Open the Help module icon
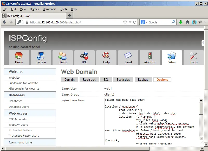The image size is (208, 151). click(x=106, y=58)
